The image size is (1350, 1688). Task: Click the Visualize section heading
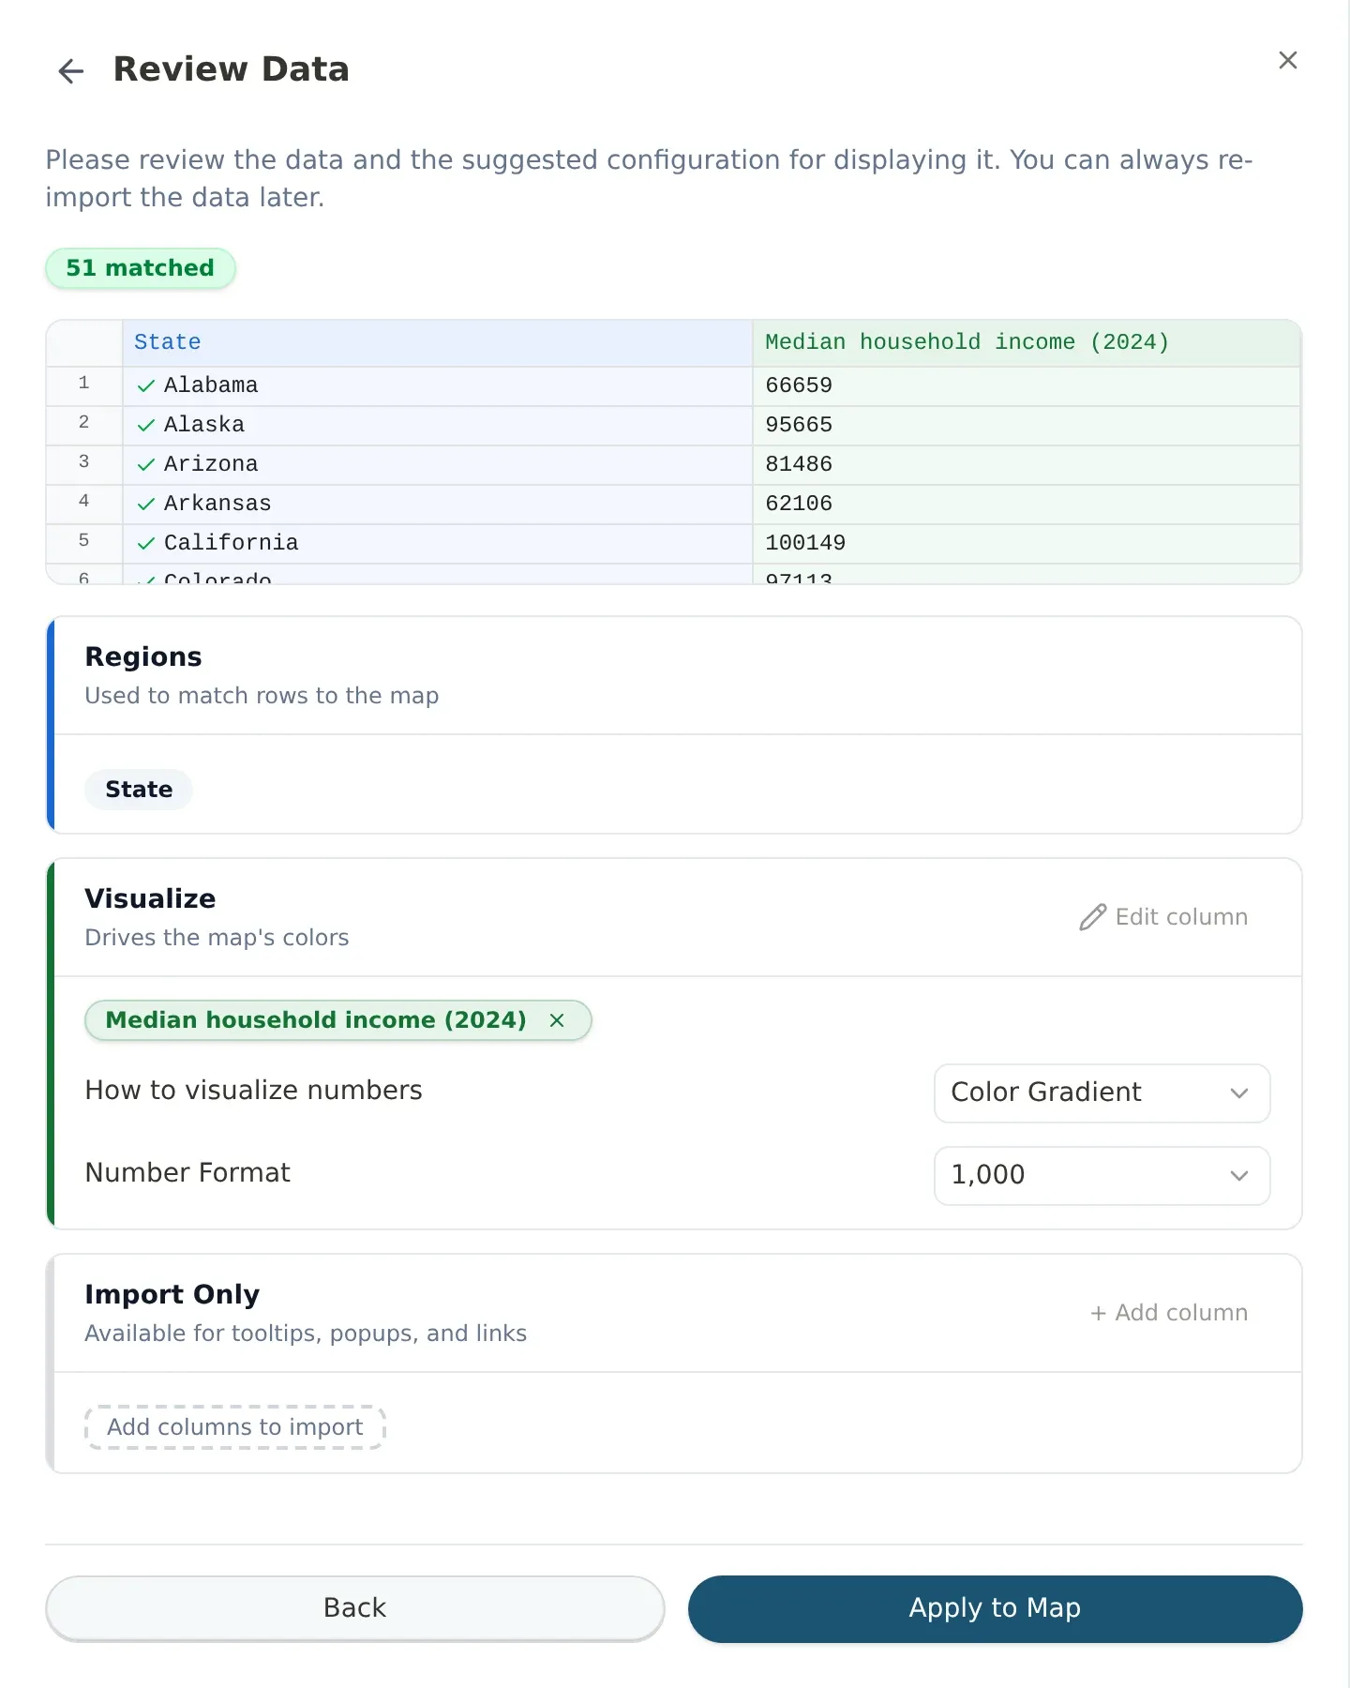(150, 899)
